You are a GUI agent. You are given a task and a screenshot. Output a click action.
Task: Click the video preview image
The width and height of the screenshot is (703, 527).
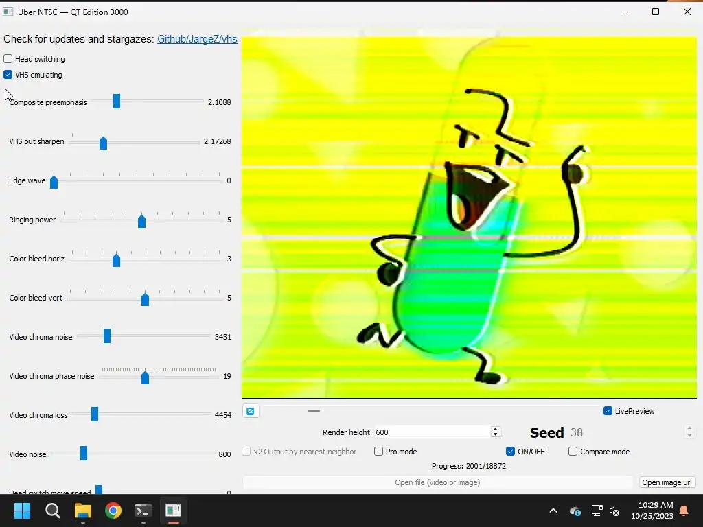[469, 214]
